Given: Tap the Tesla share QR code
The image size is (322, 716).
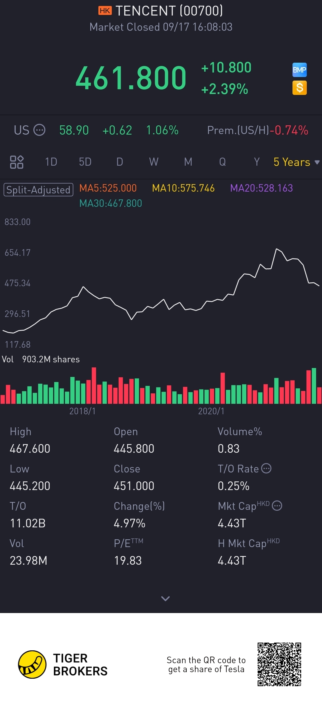Looking at the screenshot, I should point(279,664).
